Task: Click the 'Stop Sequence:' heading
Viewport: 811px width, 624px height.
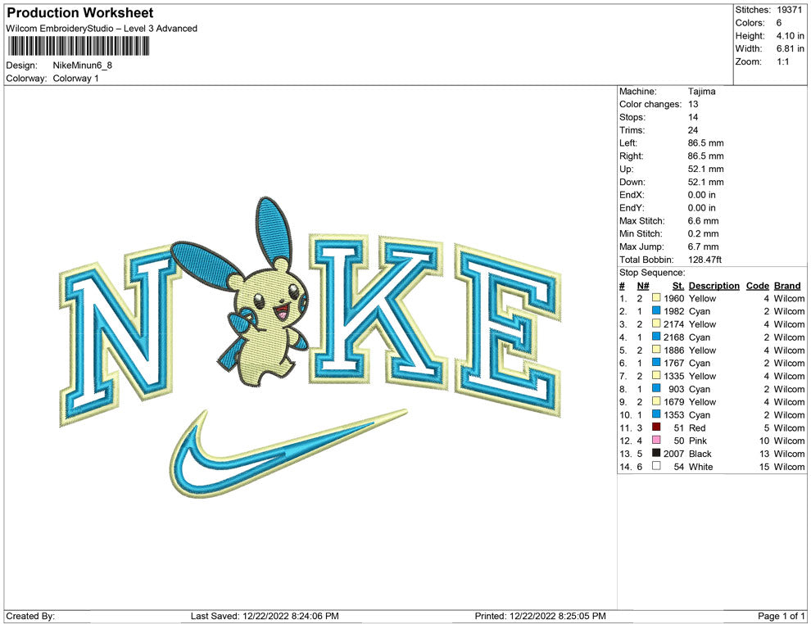Action: coord(652,273)
